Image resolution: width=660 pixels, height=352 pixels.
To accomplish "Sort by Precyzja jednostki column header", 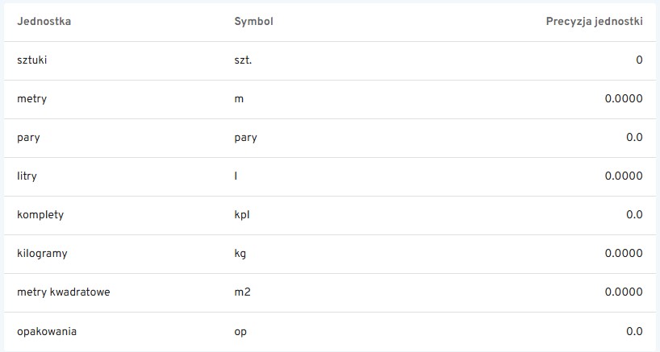I will pyautogui.click(x=594, y=22).
